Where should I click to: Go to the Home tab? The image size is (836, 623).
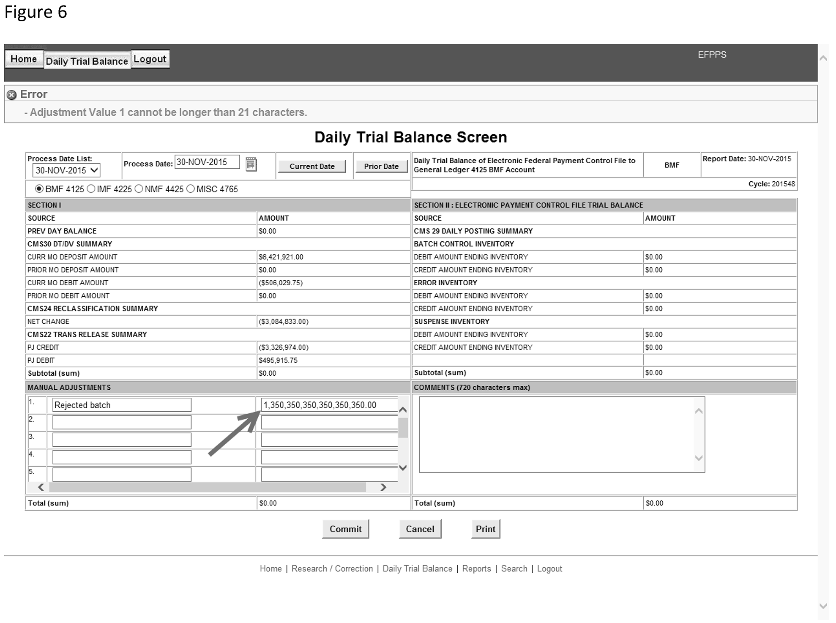pos(24,59)
